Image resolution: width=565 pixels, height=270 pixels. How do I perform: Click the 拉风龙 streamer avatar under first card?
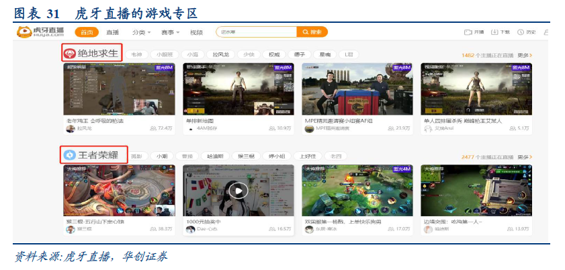pyautogui.click(x=71, y=129)
